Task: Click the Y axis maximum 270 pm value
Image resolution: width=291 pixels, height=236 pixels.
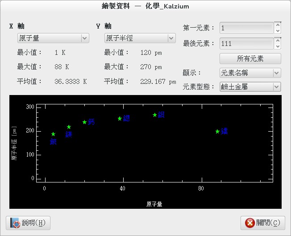Action: point(151,67)
